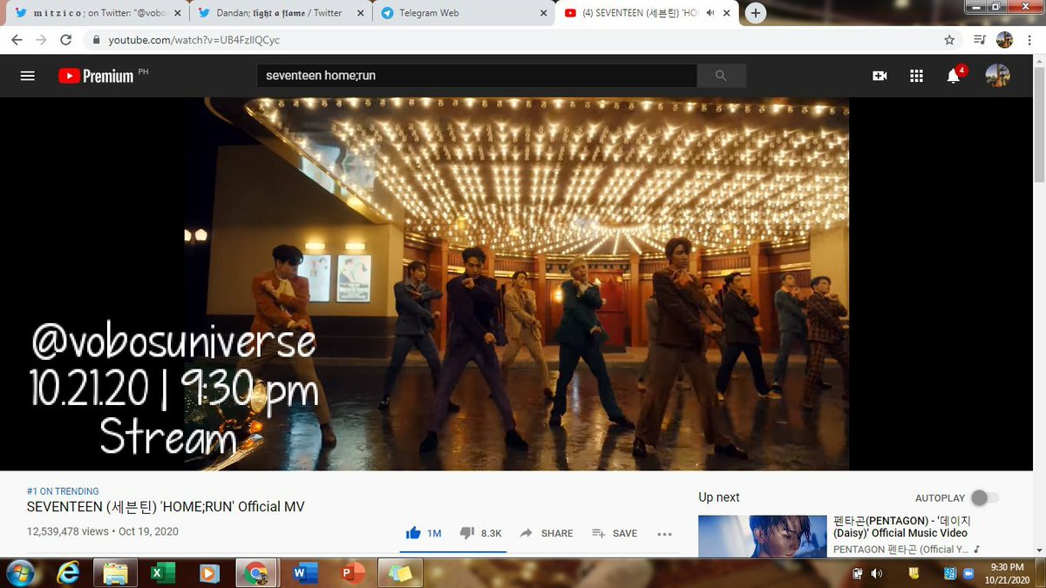Open the three-dot more actions menu
Screen dimensions: 1046x588
(664, 533)
